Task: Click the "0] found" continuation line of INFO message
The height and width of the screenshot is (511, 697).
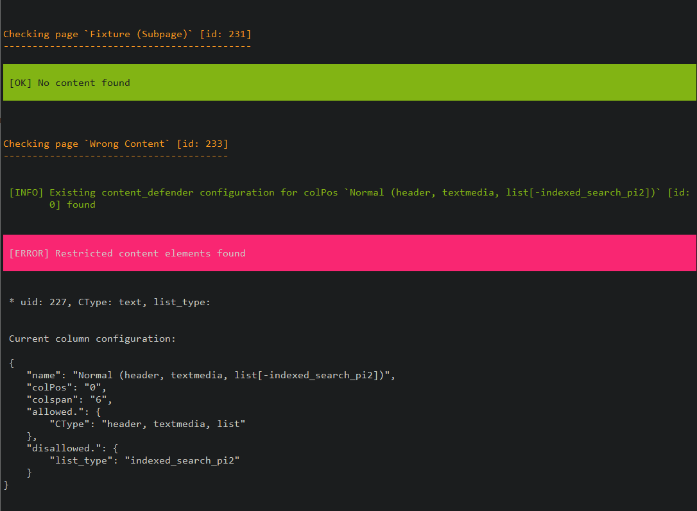Action: coord(72,205)
